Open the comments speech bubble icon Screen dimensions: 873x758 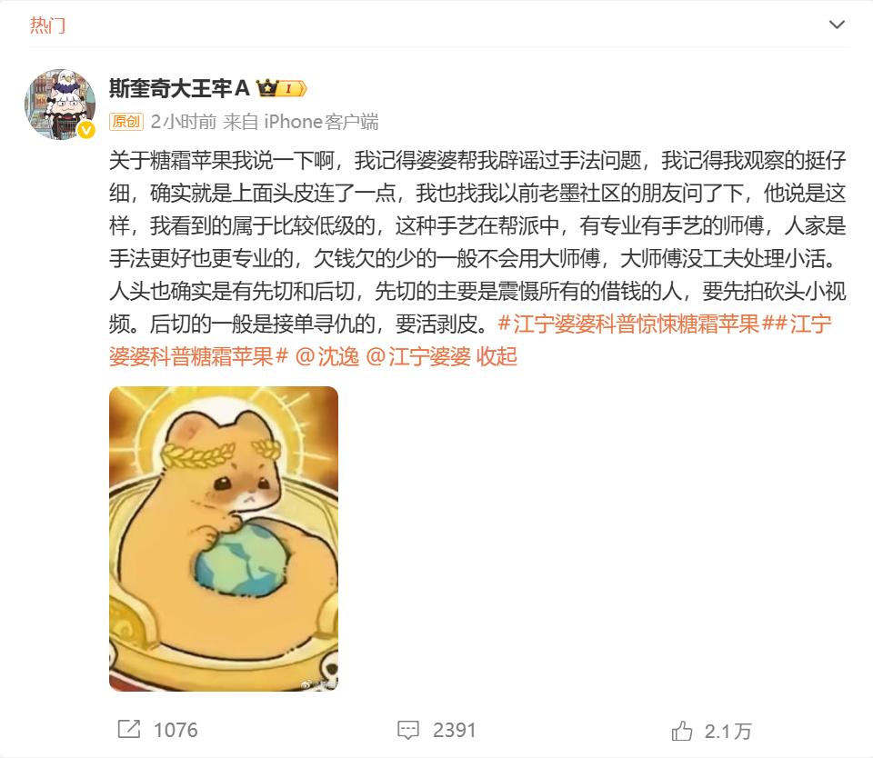click(407, 730)
